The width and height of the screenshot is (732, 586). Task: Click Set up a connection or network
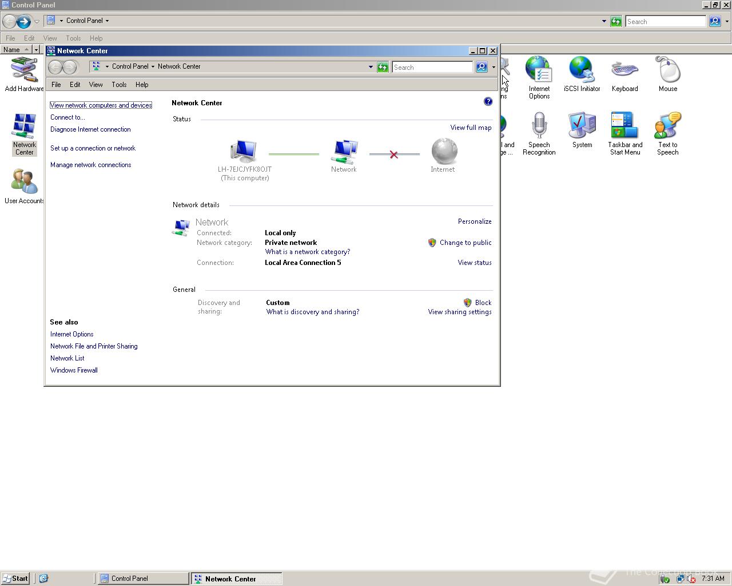[93, 148]
